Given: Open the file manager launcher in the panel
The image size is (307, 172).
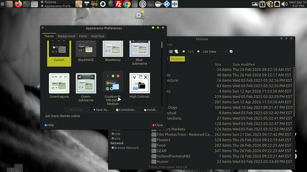Looking at the screenshot, I should (x=34, y=4).
